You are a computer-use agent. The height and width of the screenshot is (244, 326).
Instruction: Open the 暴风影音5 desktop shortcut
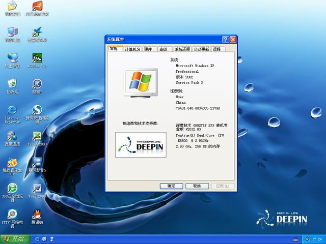(37, 162)
